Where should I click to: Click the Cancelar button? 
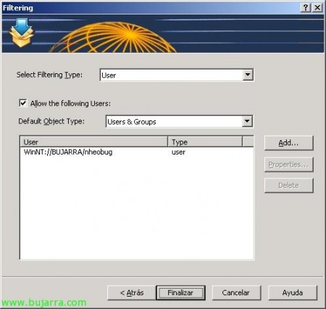(x=236, y=293)
